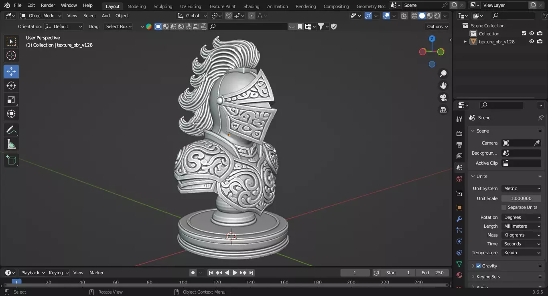Toggle the timeline auto keying record button
The width and height of the screenshot is (548, 296).
(193, 273)
